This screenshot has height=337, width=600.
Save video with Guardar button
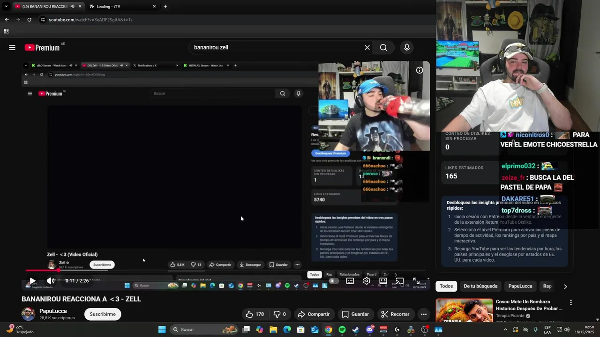(355, 314)
